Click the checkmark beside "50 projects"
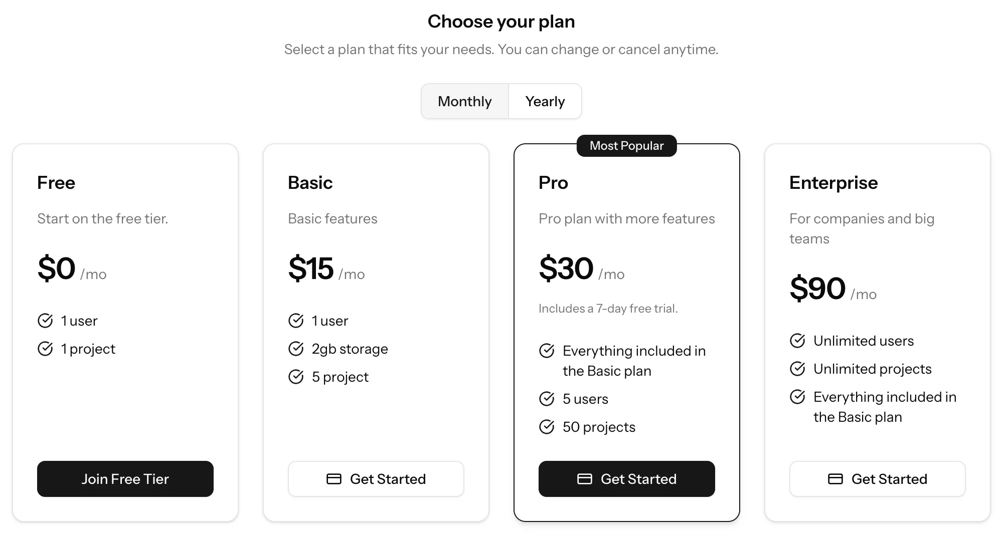Screen dimensions: 1003x535 [547, 427]
